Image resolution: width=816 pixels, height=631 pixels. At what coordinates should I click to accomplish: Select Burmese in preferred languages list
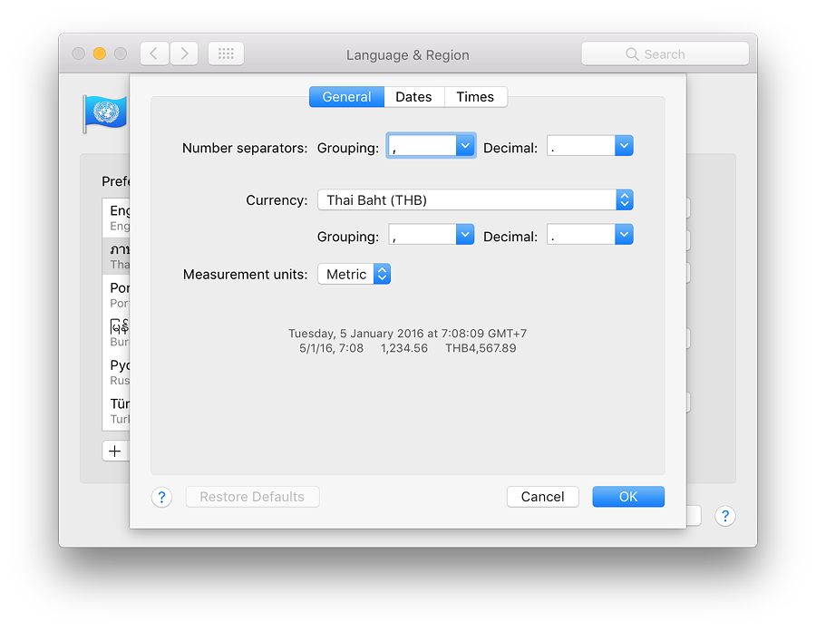pos(116,334)
